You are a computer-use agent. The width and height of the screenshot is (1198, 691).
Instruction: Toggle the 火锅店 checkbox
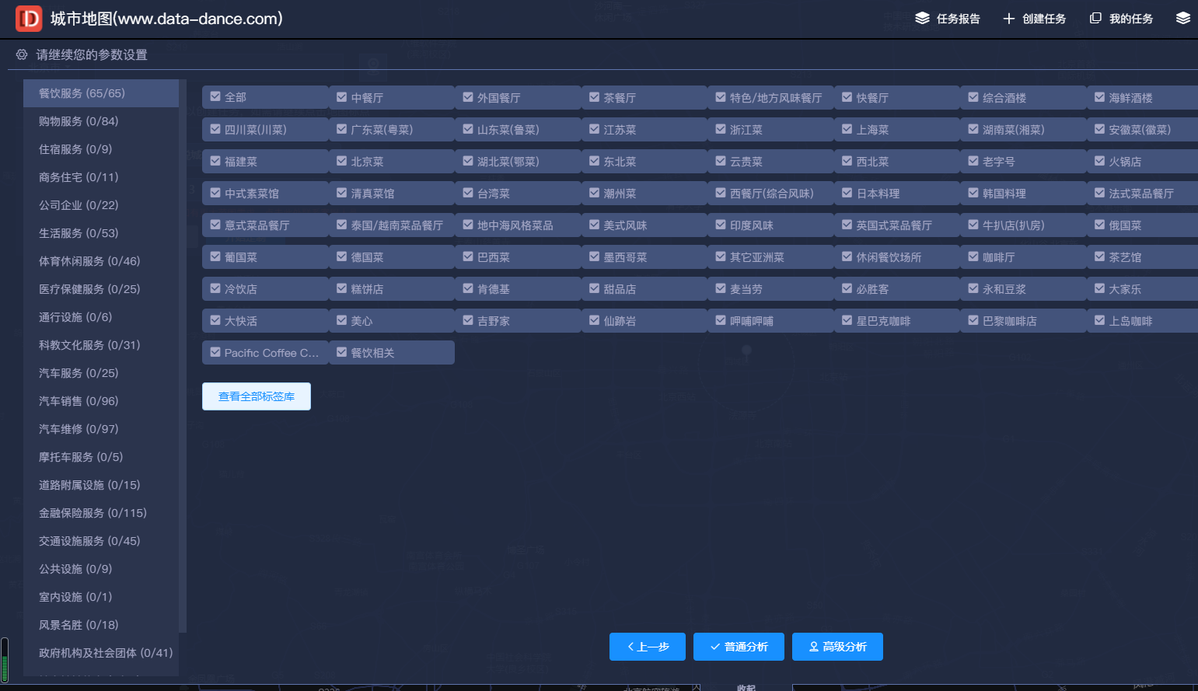tap(1100, 161)
